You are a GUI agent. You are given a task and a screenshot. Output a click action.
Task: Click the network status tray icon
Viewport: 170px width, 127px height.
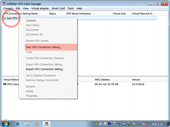click(139, 124)
